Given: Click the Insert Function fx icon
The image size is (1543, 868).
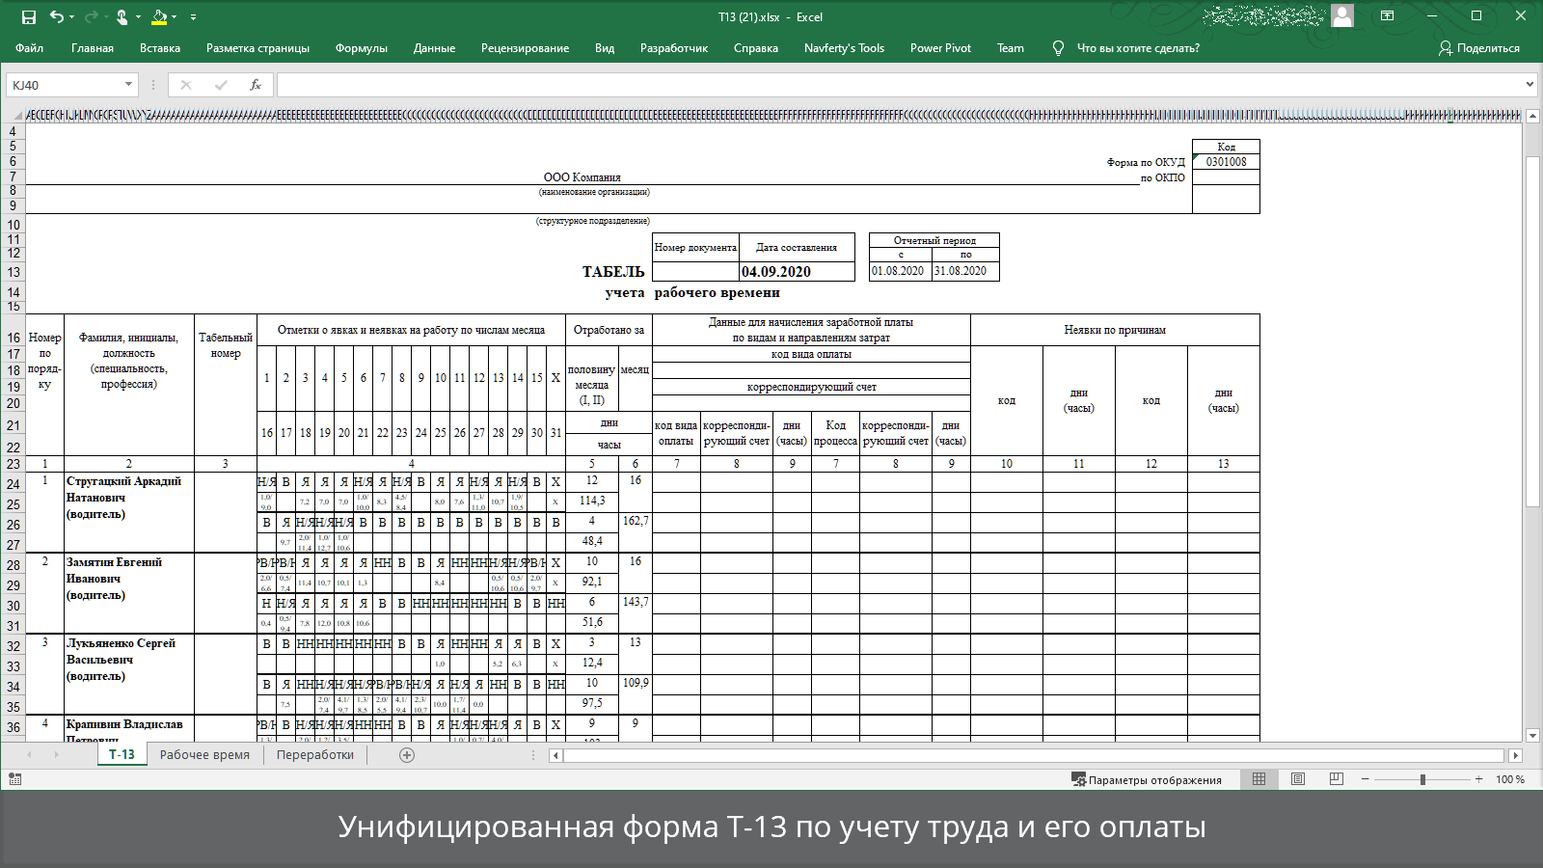Looking at the screenshot, I should (256, 85).
